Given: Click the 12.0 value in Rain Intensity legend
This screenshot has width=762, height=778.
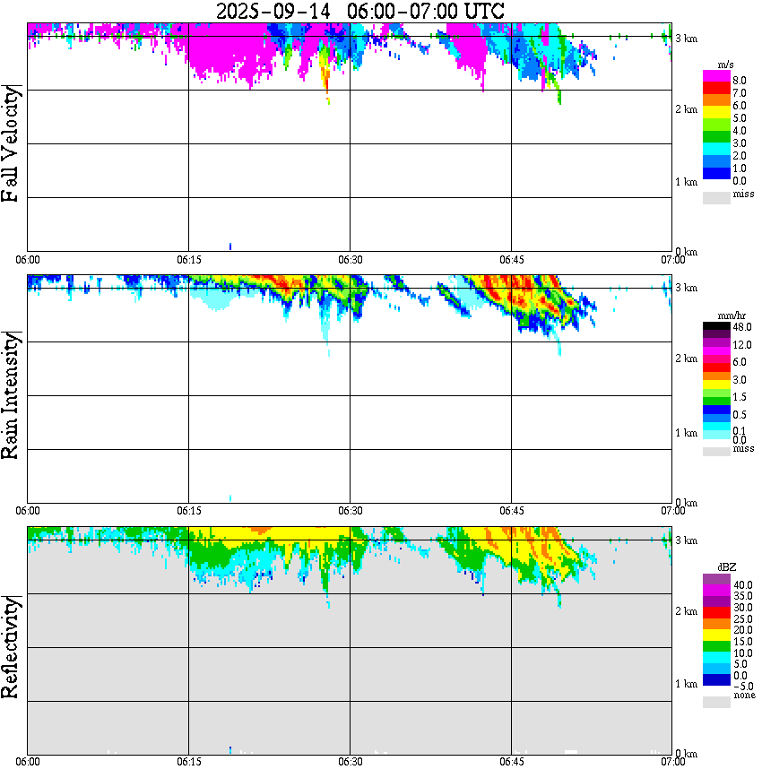Looking at the screenshot, I should click(x=742, y=344).
